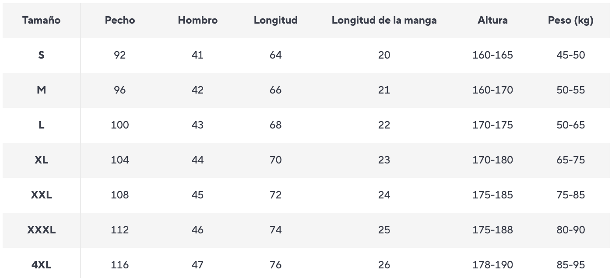Click the Peso (kg) column header
This screenshot has height=278, width=612.
(570, 20)
